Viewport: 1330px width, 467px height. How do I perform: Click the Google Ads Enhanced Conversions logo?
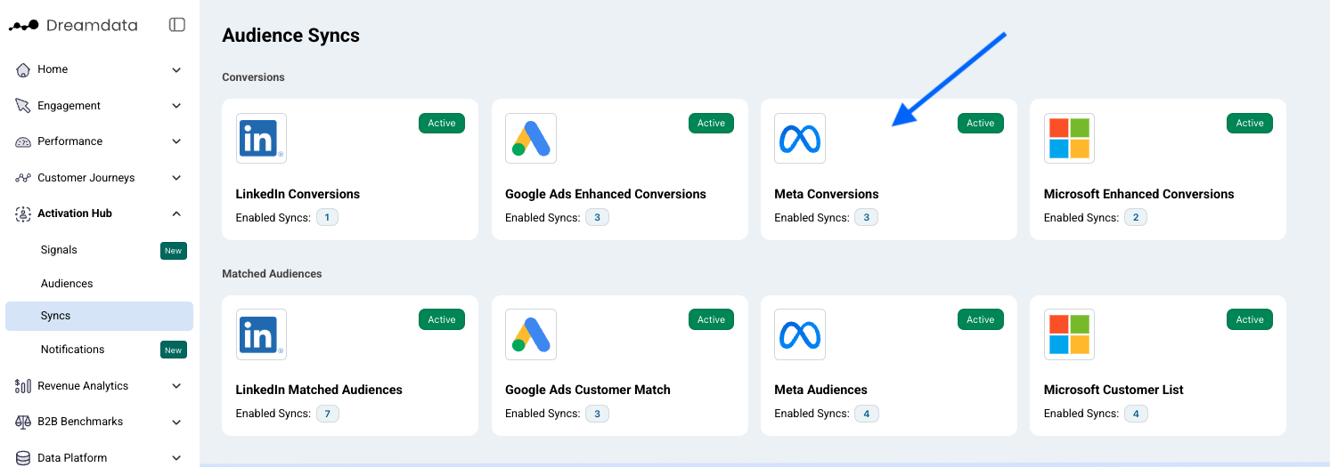click(531, 138)
